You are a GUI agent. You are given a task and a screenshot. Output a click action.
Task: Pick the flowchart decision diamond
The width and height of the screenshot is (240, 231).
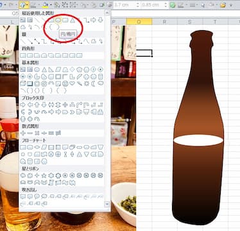pos(37,147)
